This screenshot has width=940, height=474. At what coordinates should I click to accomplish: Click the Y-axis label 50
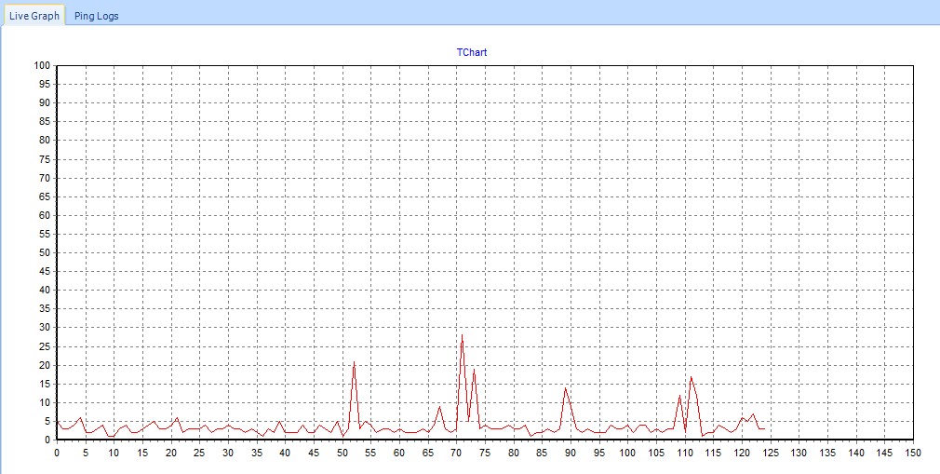tap(46, 252)
